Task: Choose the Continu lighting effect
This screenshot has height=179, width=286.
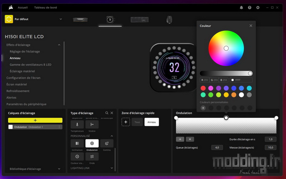Action: click(x=107, y=143)
